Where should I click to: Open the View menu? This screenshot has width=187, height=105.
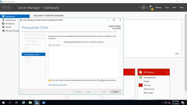pos(174,8)
